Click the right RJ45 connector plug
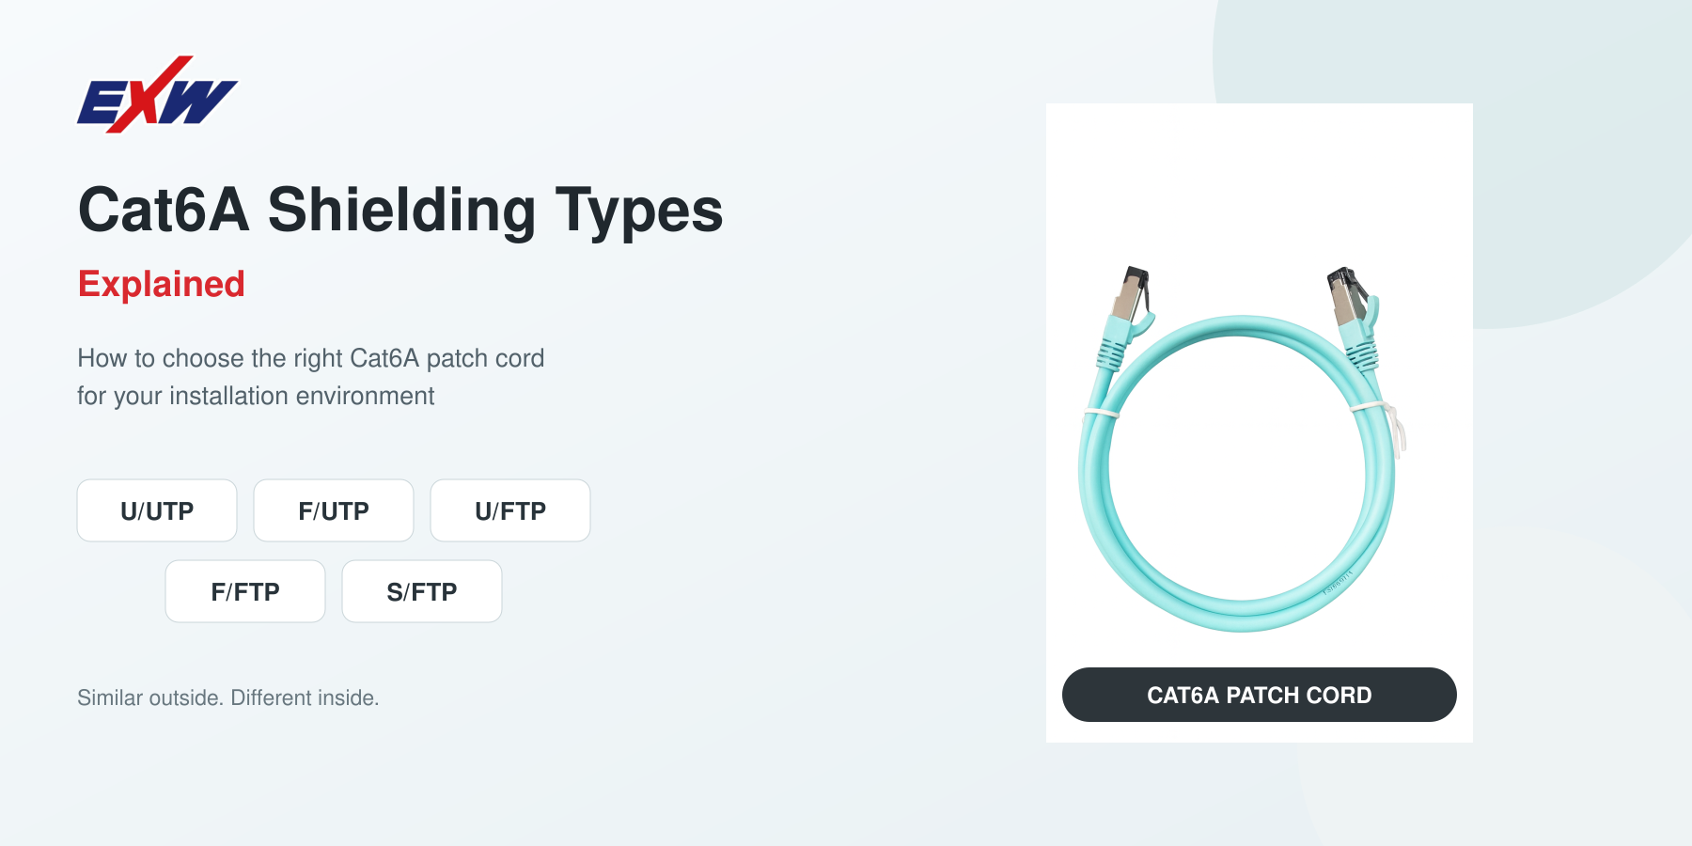The height and width of the screenshot is (846, 1692). [x=1348, y=294]
